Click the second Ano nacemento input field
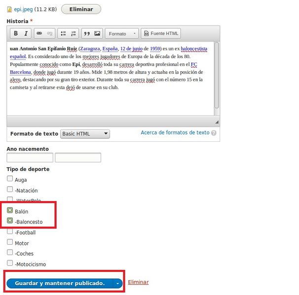Screen dimensions: 299x295 pyautogui.click(x=78, y=158)
